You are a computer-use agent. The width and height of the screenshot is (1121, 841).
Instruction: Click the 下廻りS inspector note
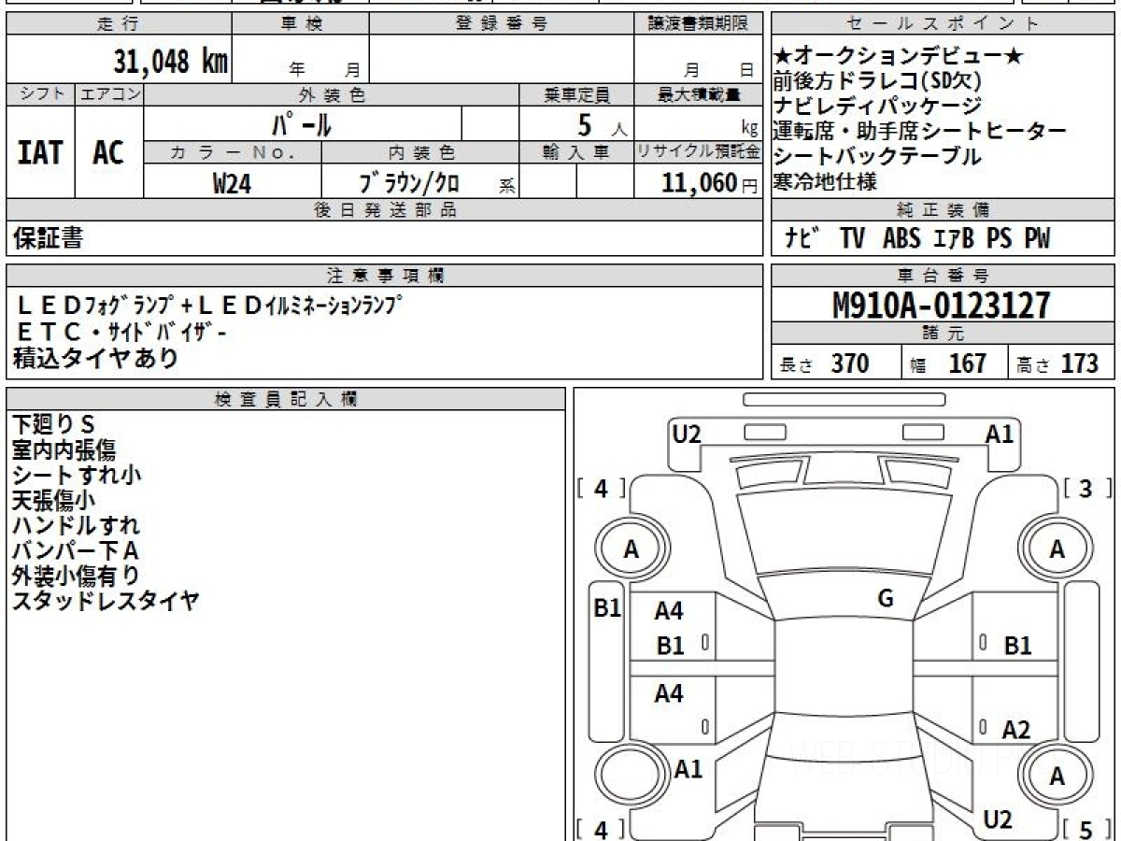coord(55,425)
